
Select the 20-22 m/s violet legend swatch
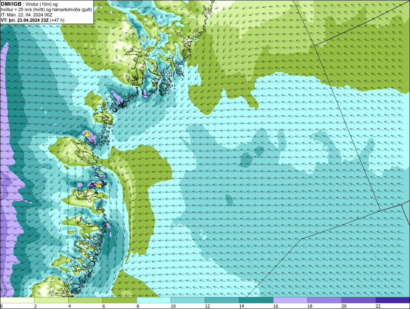[x=358, y=300]
